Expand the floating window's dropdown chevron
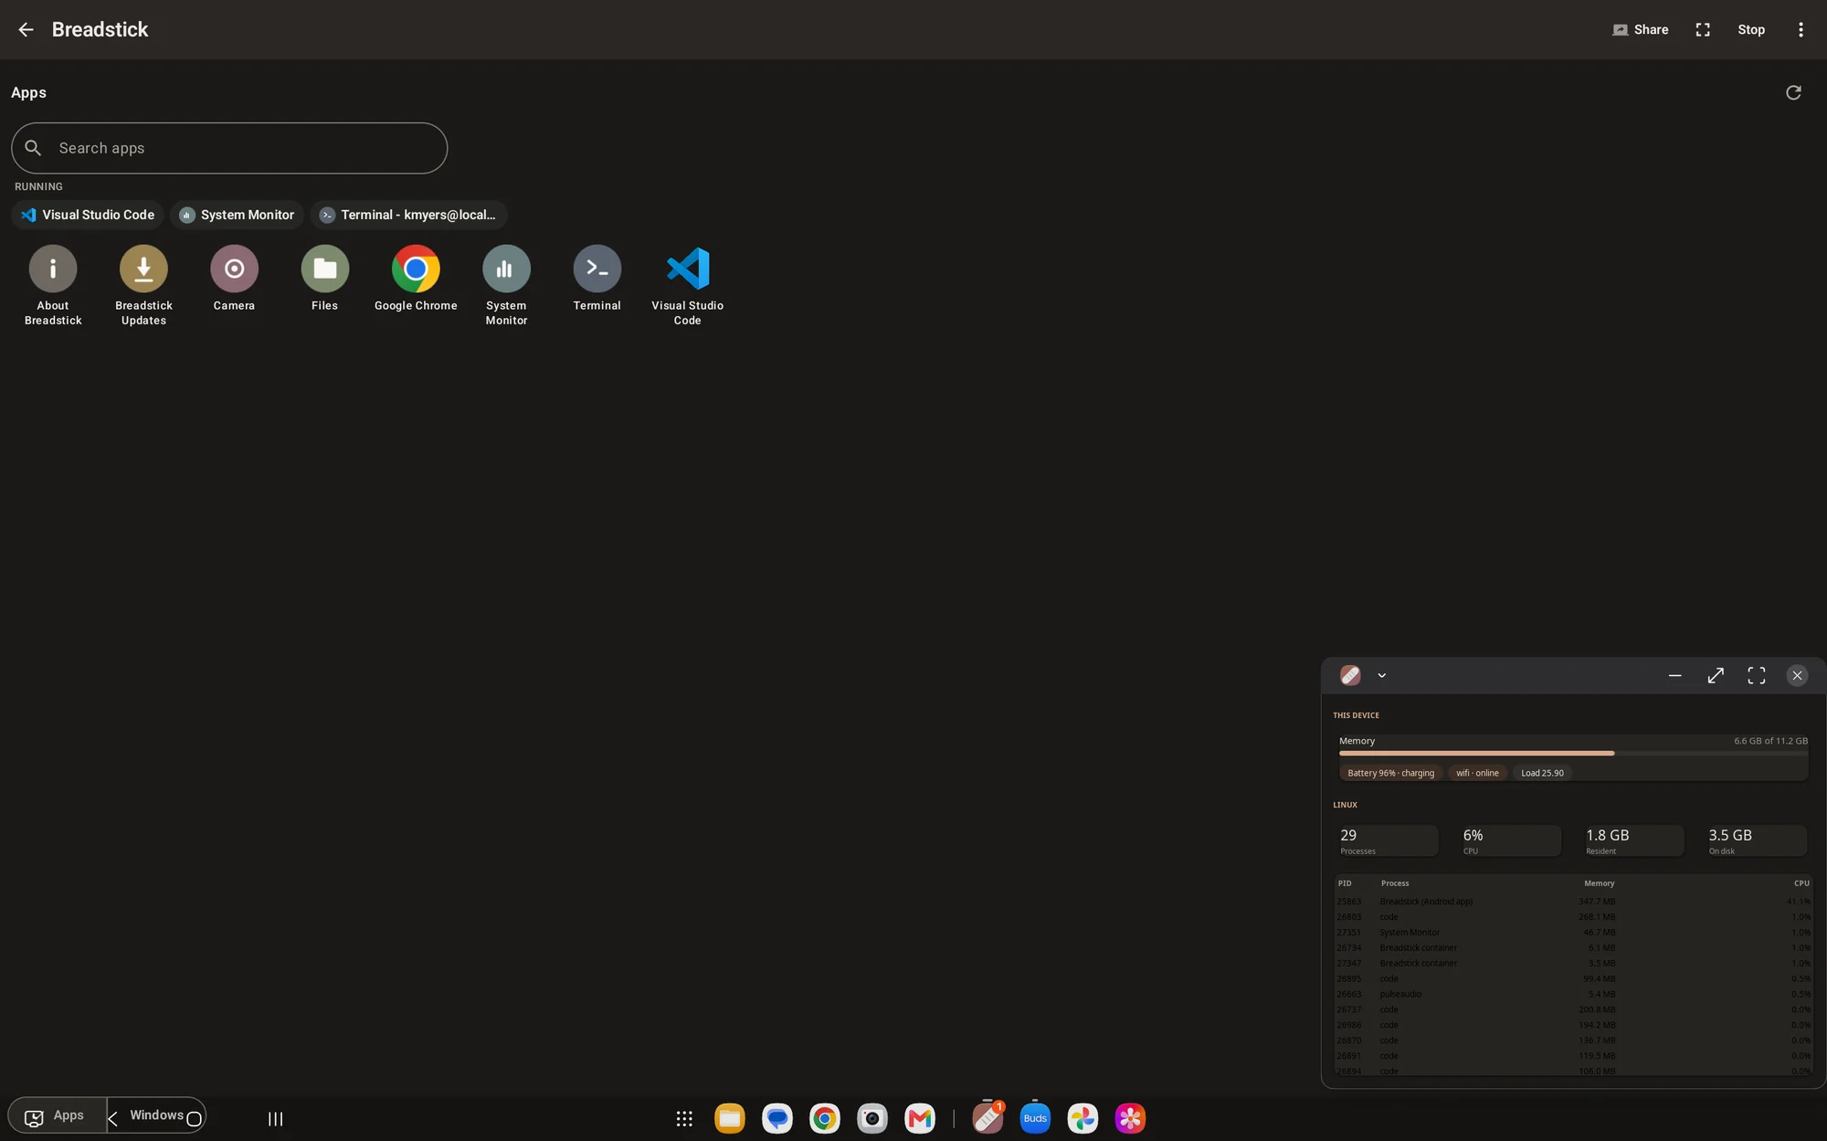The height and width of the screenshot is (1141, 1827). [x=1381, y=676]
